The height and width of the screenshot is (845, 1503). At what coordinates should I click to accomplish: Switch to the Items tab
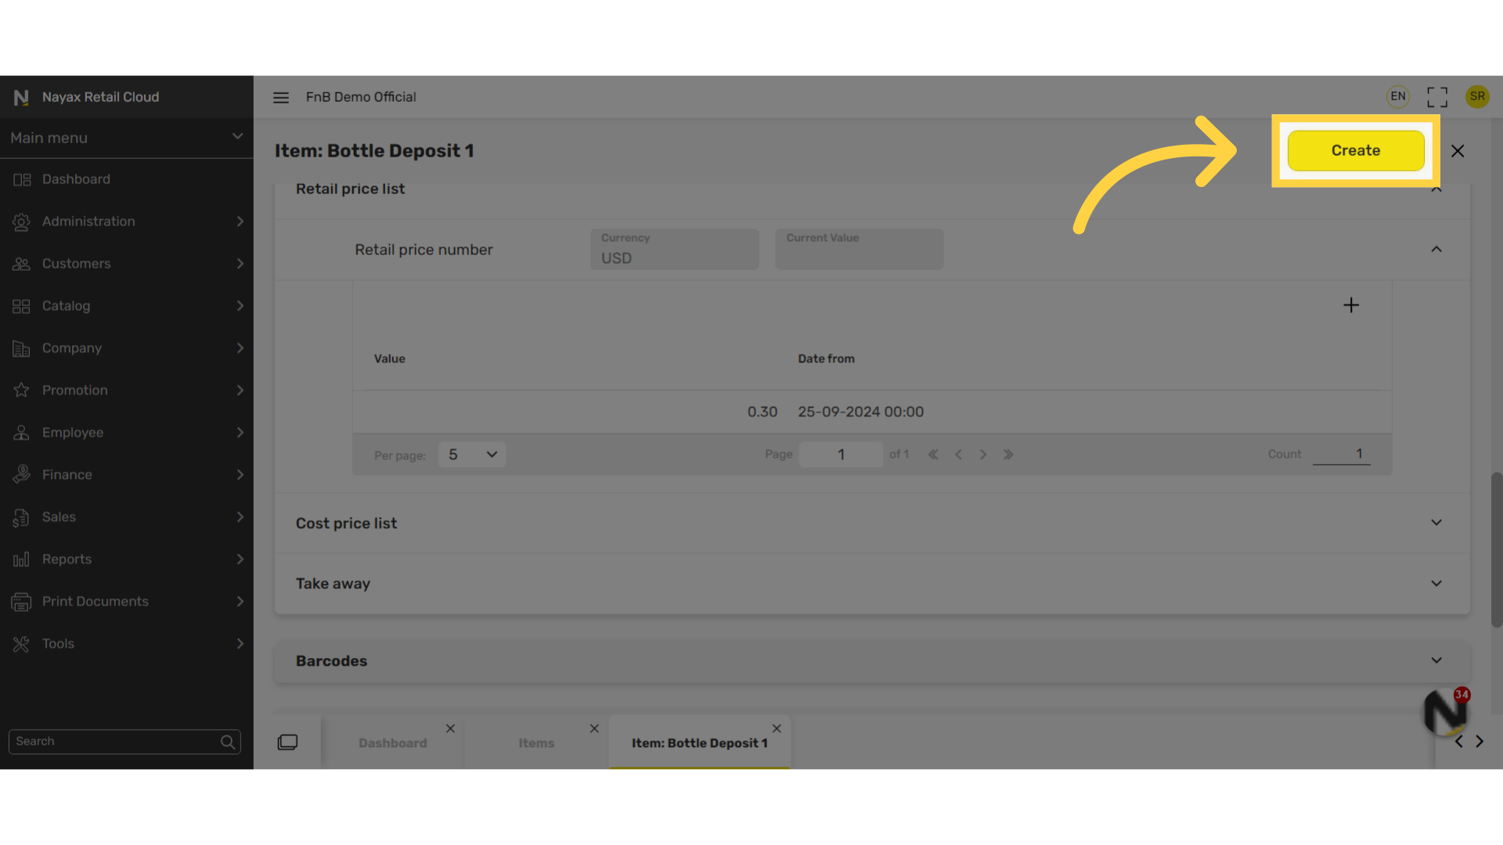(536, 743)
